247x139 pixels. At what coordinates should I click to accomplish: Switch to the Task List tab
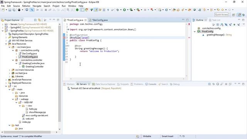[x=215, y=20]
